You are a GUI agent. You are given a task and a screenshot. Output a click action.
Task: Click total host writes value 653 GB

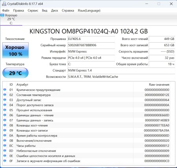162,45
